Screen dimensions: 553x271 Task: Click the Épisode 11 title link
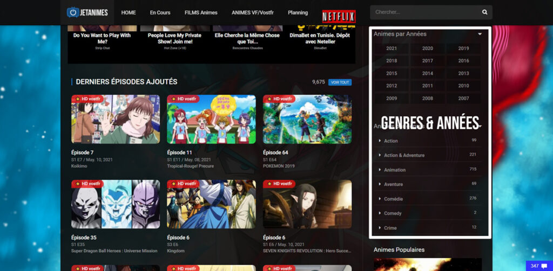point(179,153)
